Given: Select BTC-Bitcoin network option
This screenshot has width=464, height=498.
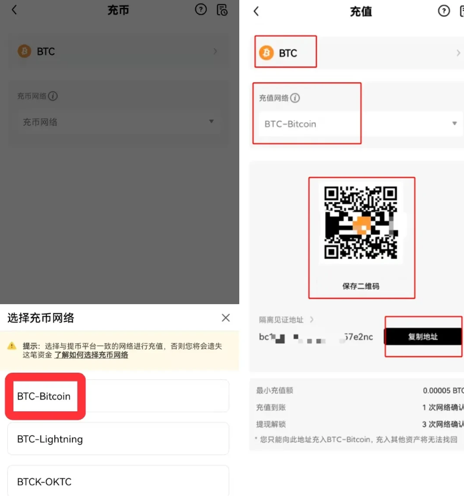Looking at the screenshot, I should pyautogui.click(x=118, y=396).
